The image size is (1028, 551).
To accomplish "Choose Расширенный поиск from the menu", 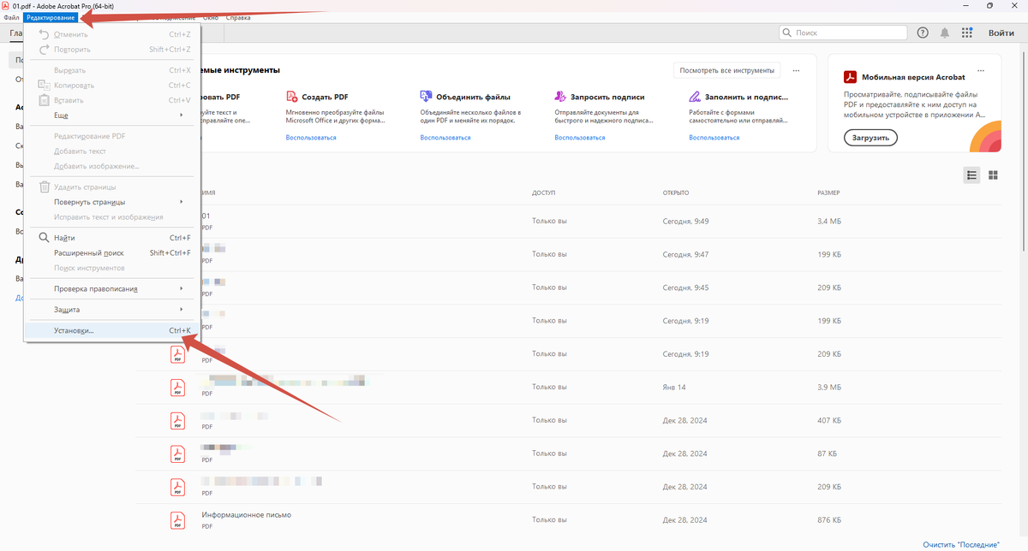I will point(111,252).
